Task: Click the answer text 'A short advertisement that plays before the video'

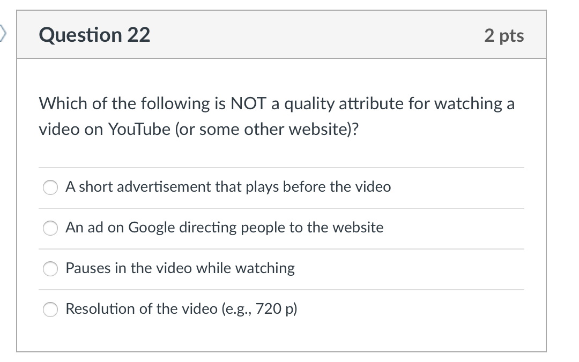Action: pyautogui.click(x=228, y=187)
